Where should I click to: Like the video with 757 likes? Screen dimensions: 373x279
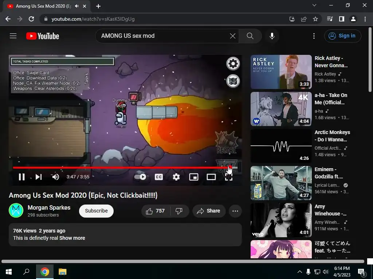point(156,211)
